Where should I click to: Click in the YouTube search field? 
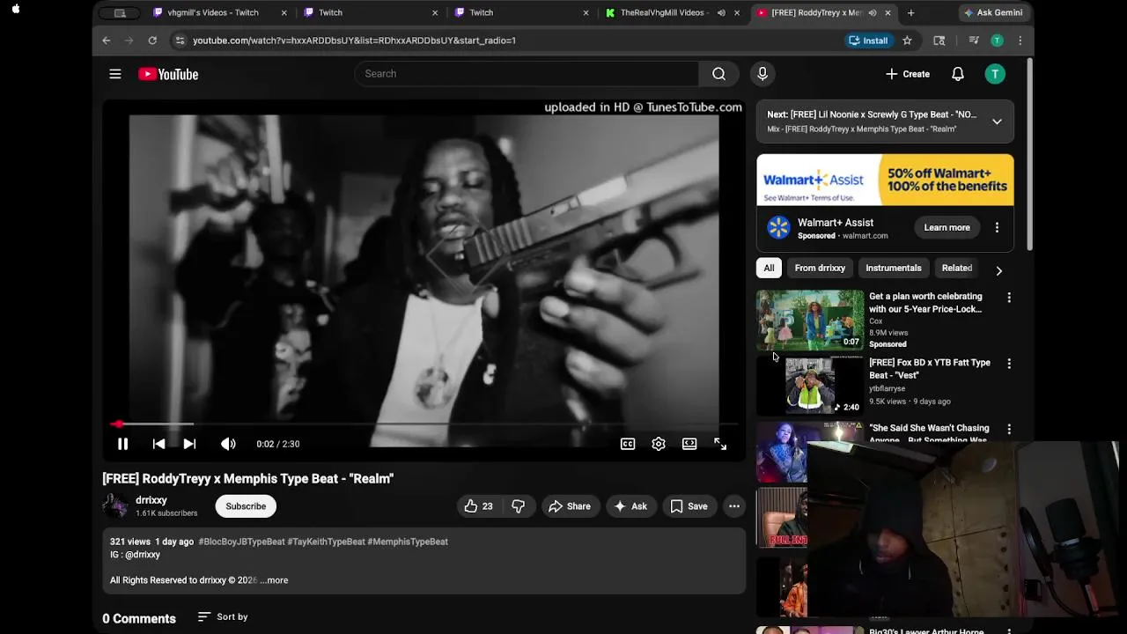click(527, 74)
